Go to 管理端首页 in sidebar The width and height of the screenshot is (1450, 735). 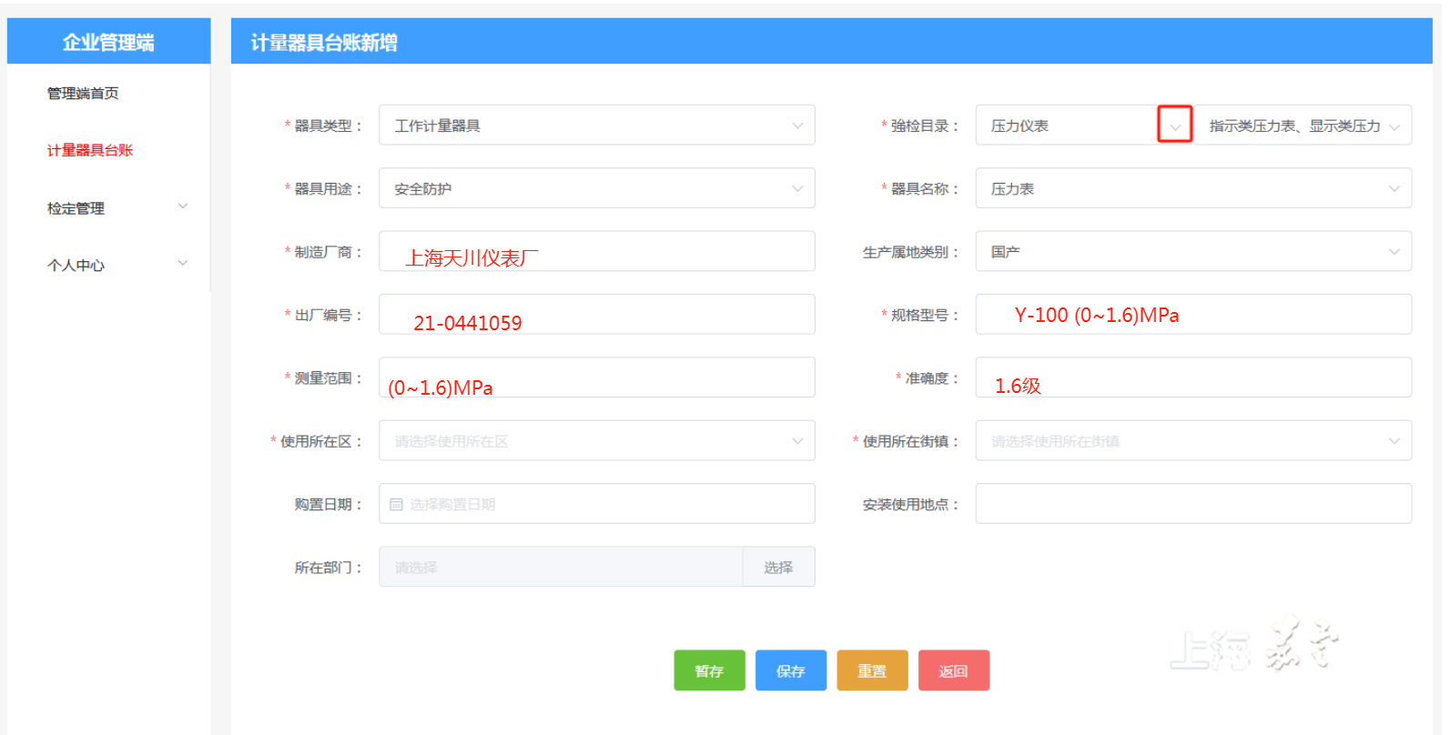(83, 93)
